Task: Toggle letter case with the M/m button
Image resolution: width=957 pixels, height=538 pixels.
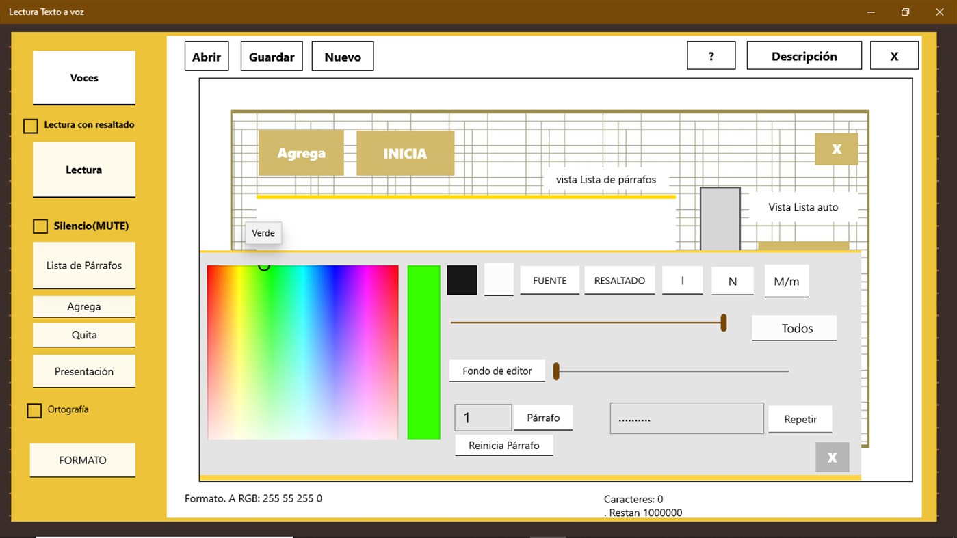Action: click(786, 280)
